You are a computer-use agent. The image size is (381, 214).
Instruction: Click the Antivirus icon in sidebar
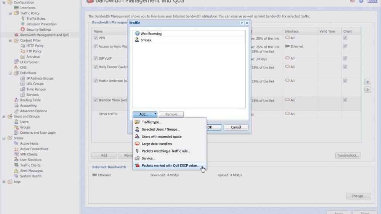(x=23, y=57)
